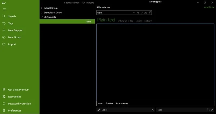Switch to the Script tab
Screen dimensions: 216x114
(139, 21)
